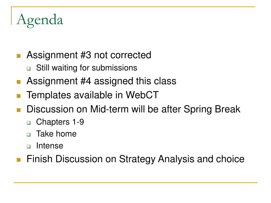Select the 'Intense' sub-item text

click(49, 146)
